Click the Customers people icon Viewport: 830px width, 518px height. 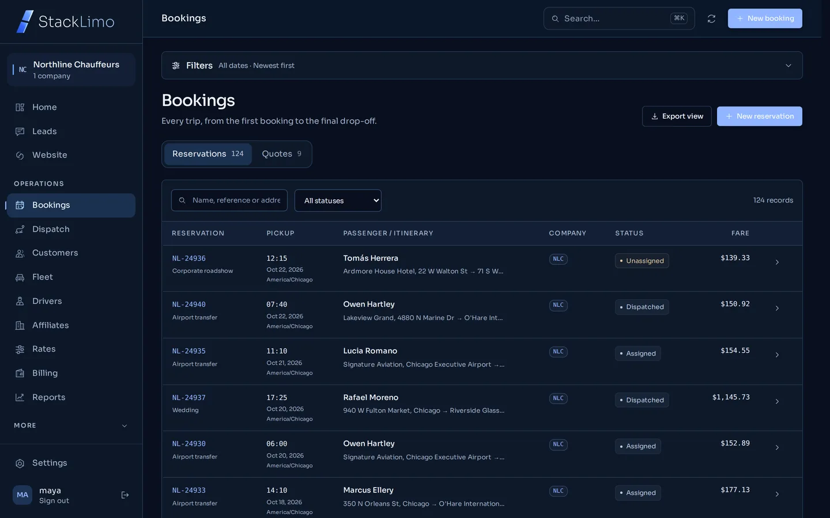pos(20,253)
